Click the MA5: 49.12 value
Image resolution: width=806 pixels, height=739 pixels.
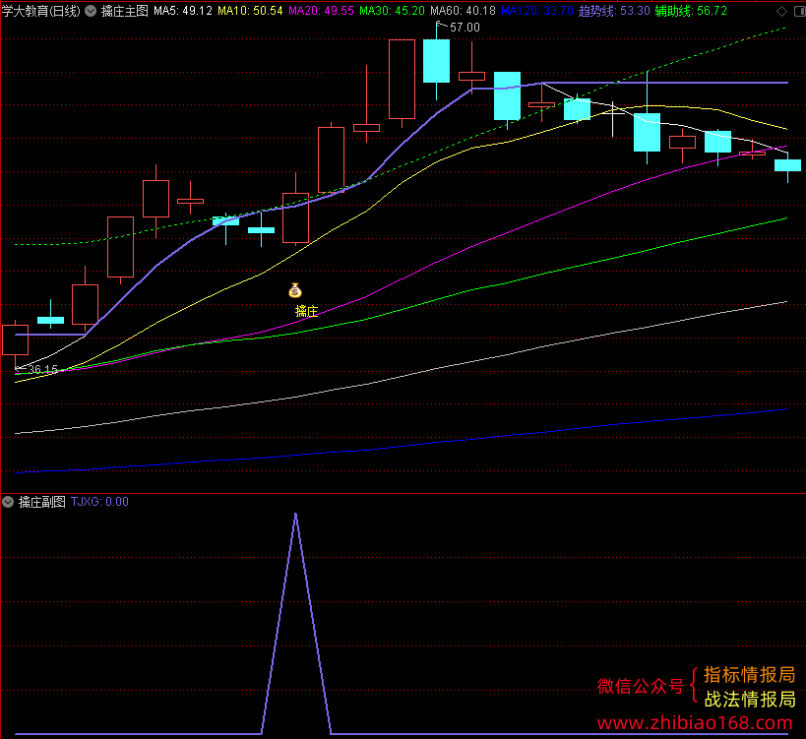(183, 11)
